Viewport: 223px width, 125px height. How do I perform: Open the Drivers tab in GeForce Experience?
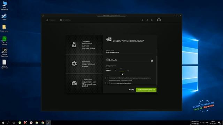point(65,20)
